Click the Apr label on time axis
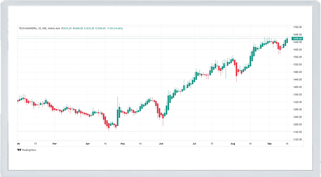Screen dimensions: 321x177 [88, 143]
